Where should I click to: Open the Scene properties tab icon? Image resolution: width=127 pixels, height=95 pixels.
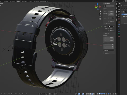pyautogui.click(x=119, y=17)
